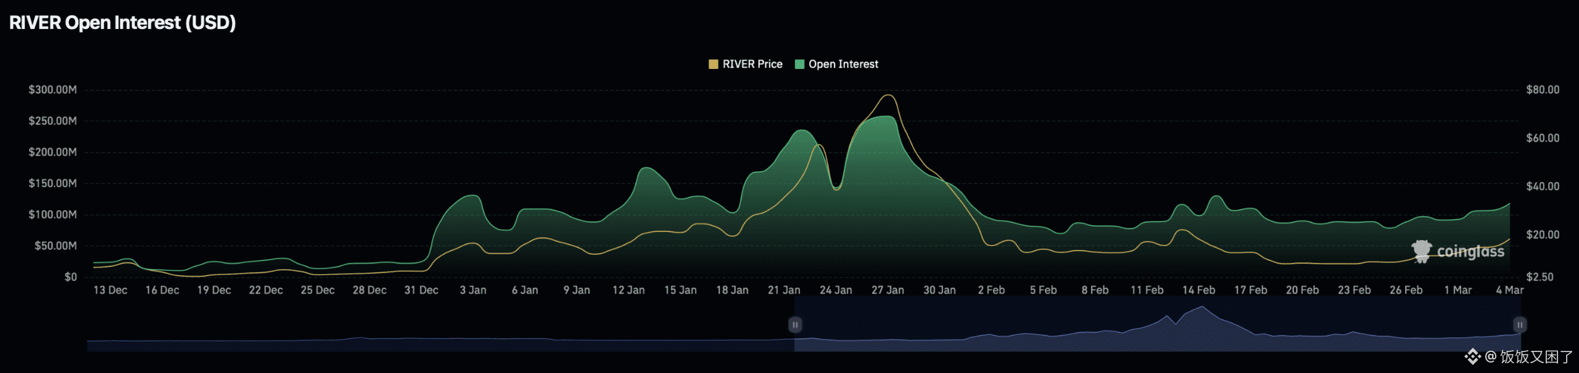This screenshot has width=1579, height=373.
Task: Click the 31 Dec date label
Action: [421, 290]
